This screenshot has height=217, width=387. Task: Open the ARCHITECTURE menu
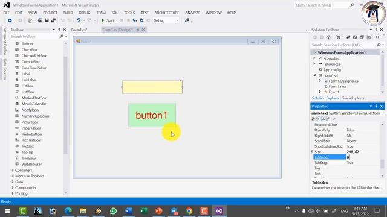coord(167,13)
